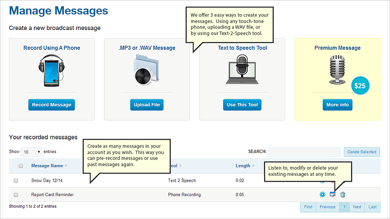Screen dimensions: 390x219
Task: Open the Show entries dropdown
Action: point(31,152)
